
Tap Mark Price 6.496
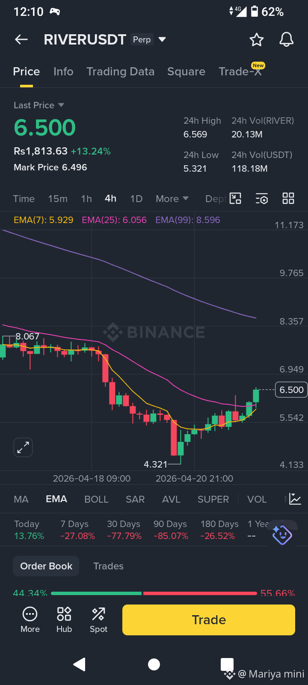(50, 167)
